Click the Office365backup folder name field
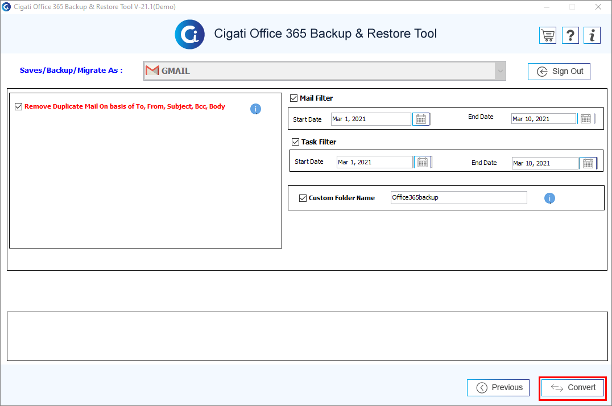This screenshot has height=406, width=612. [x=459, y=197]
